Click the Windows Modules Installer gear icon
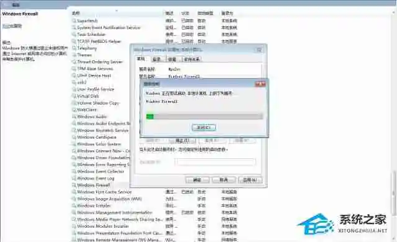Screen dimensions: 397x242 tap(74, 226)
